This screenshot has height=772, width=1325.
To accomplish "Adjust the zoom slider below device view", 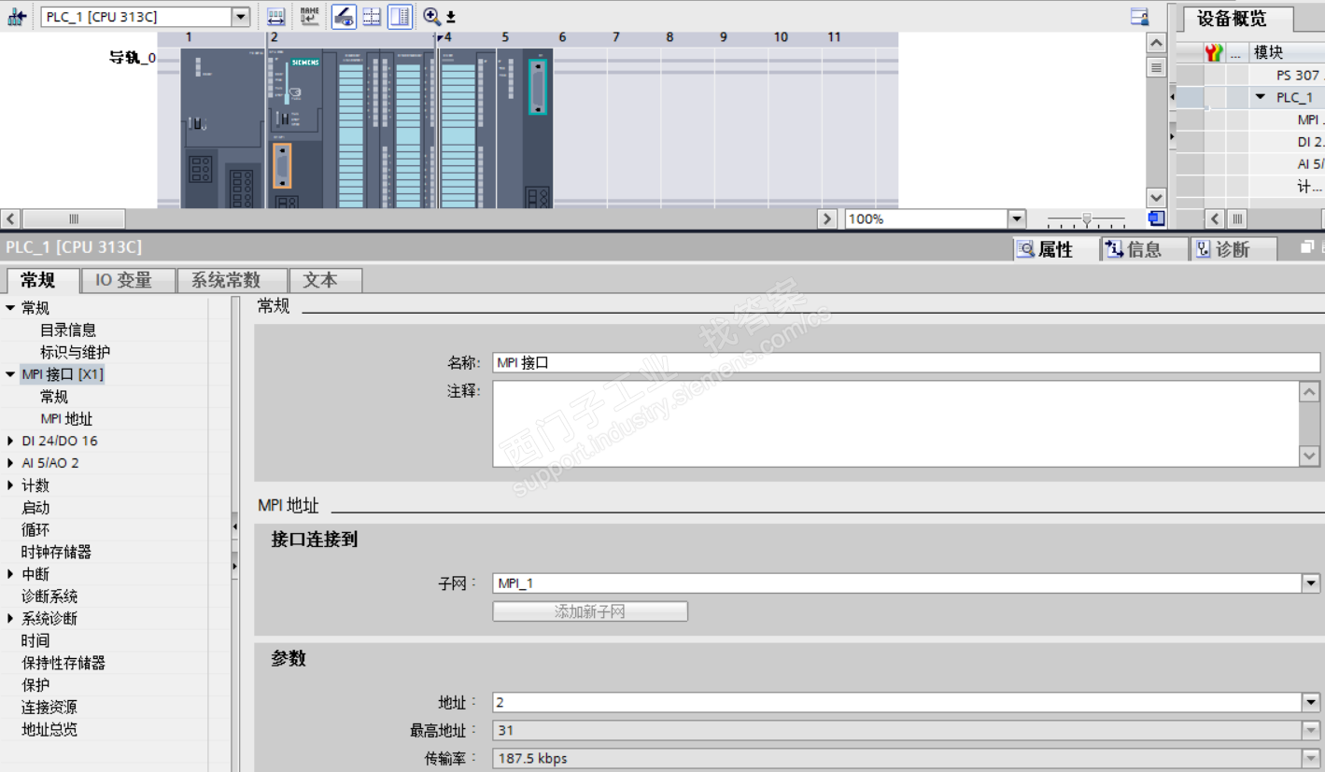I will pos(1086,219).
